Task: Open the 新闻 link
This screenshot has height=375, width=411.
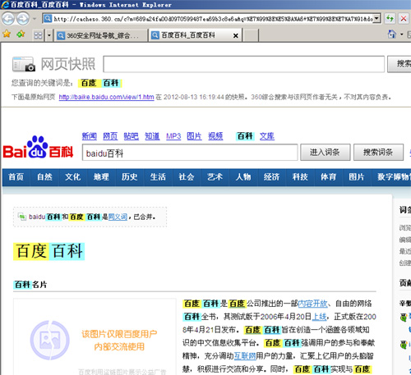Action: pyautogui.click(x=90, y=136)
